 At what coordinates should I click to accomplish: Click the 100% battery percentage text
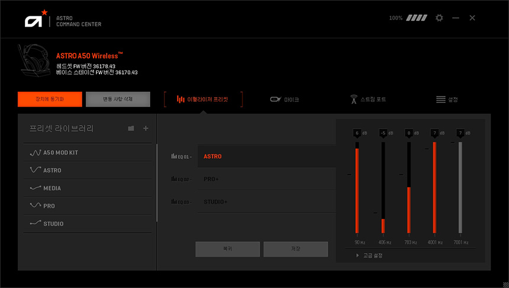[396, 18]
